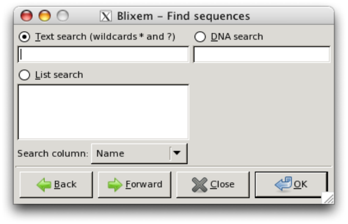
Task: Expand the Search column dropdown arrow
Action: (x=178, y=153)
